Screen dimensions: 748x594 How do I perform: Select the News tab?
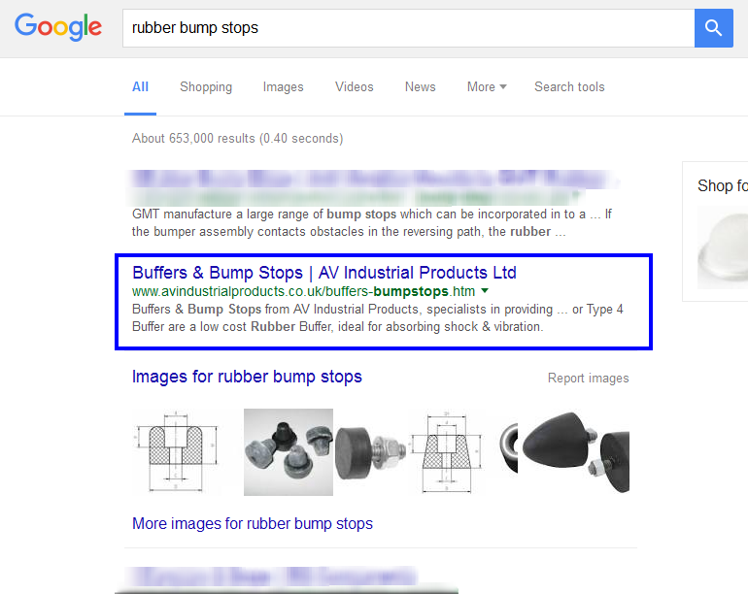click(421, 86)
